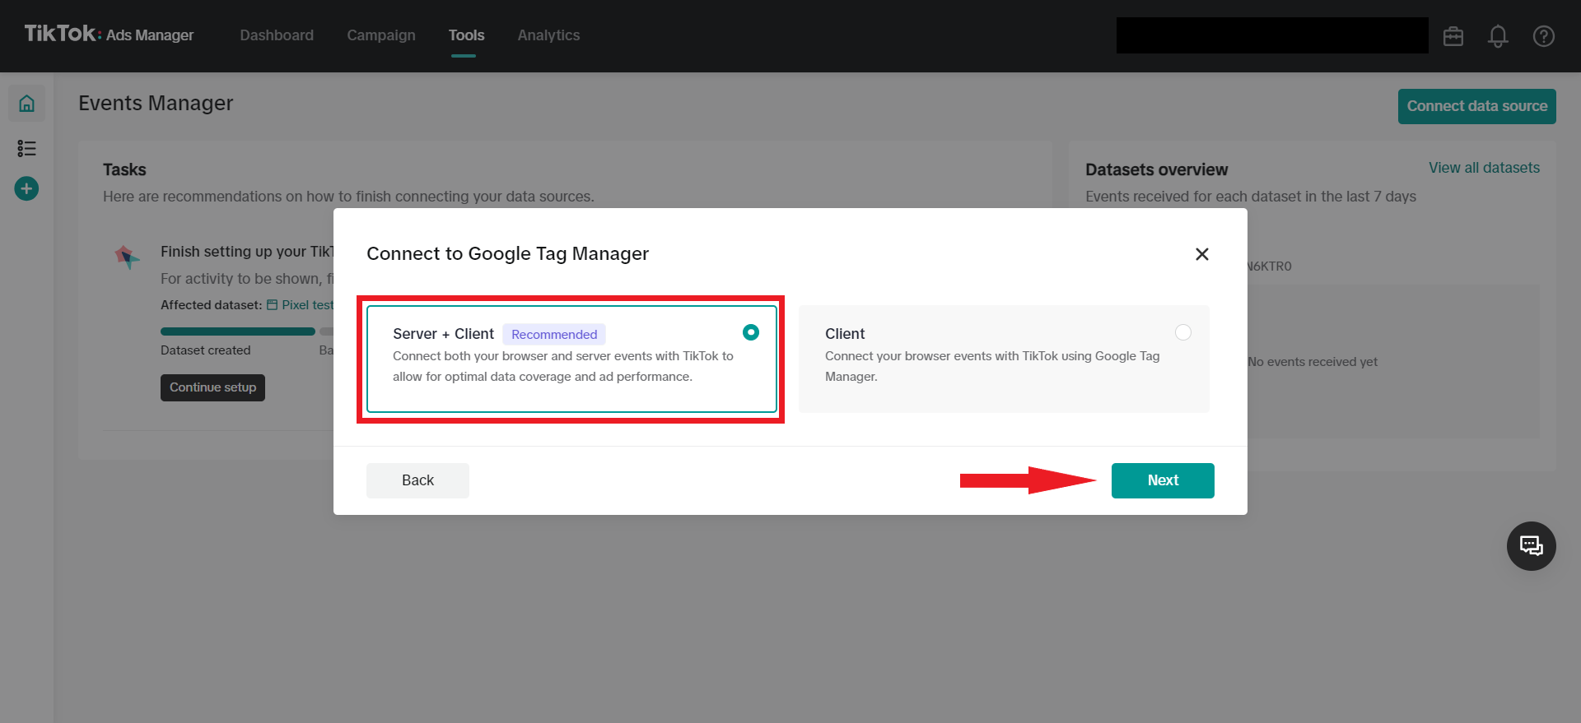Viewport: 1581px width, 723px height.
Task: Click Connect data source button
Action: tap(1476, 106)
